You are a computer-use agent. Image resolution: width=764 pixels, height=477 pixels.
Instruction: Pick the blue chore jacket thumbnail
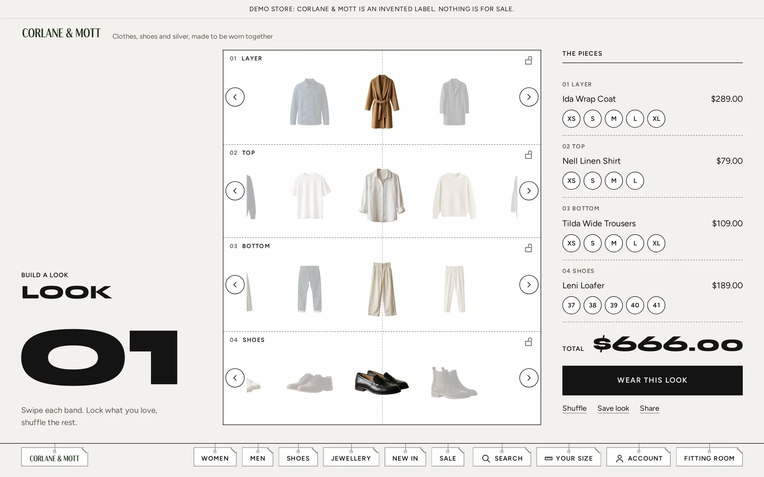(309, 102)
